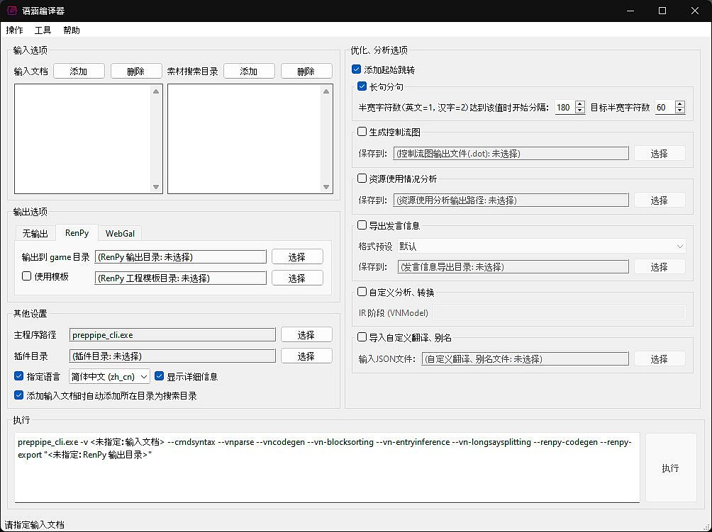
Task: Open the 帮助 menu
Action: coord(71,30)
